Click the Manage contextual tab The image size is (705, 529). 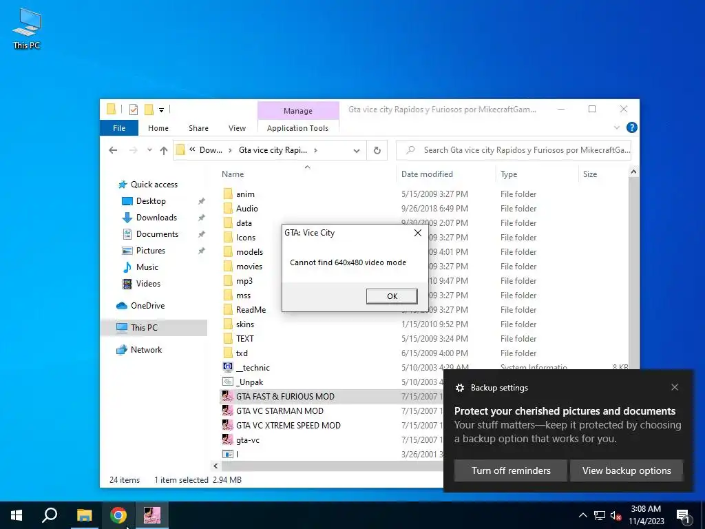click(297, 111)
